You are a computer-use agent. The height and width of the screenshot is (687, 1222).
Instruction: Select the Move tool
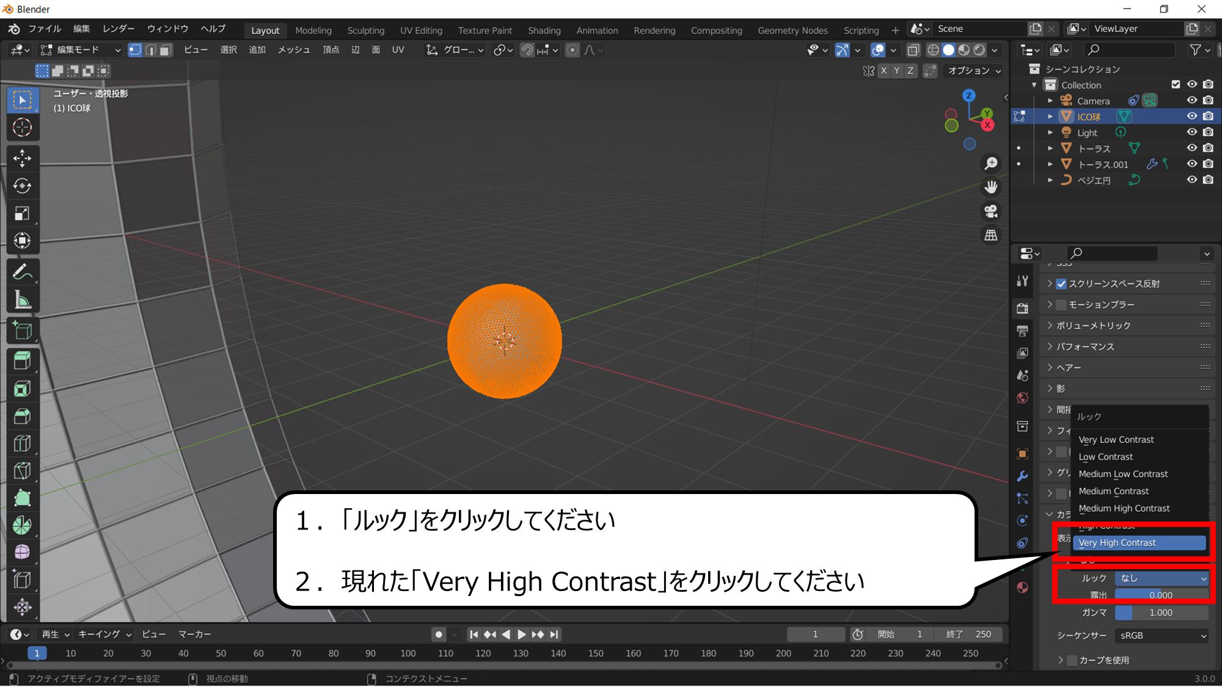click(x=23, y=158)
